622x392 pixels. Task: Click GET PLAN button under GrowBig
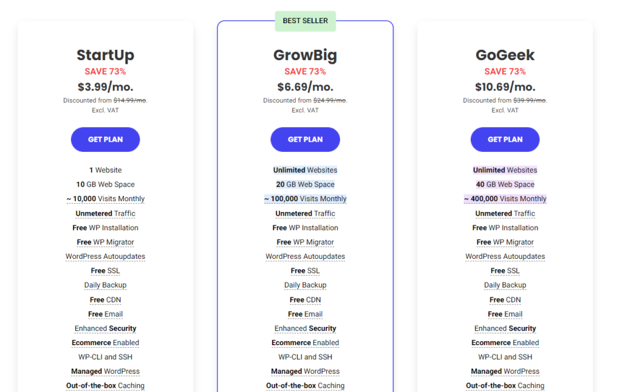(305, 139)
